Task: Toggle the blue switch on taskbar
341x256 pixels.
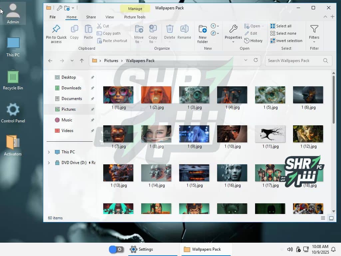Action: click(x=116, y=249)
